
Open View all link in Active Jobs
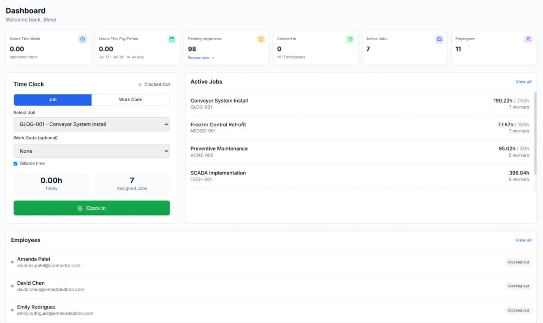pos(523,82)
